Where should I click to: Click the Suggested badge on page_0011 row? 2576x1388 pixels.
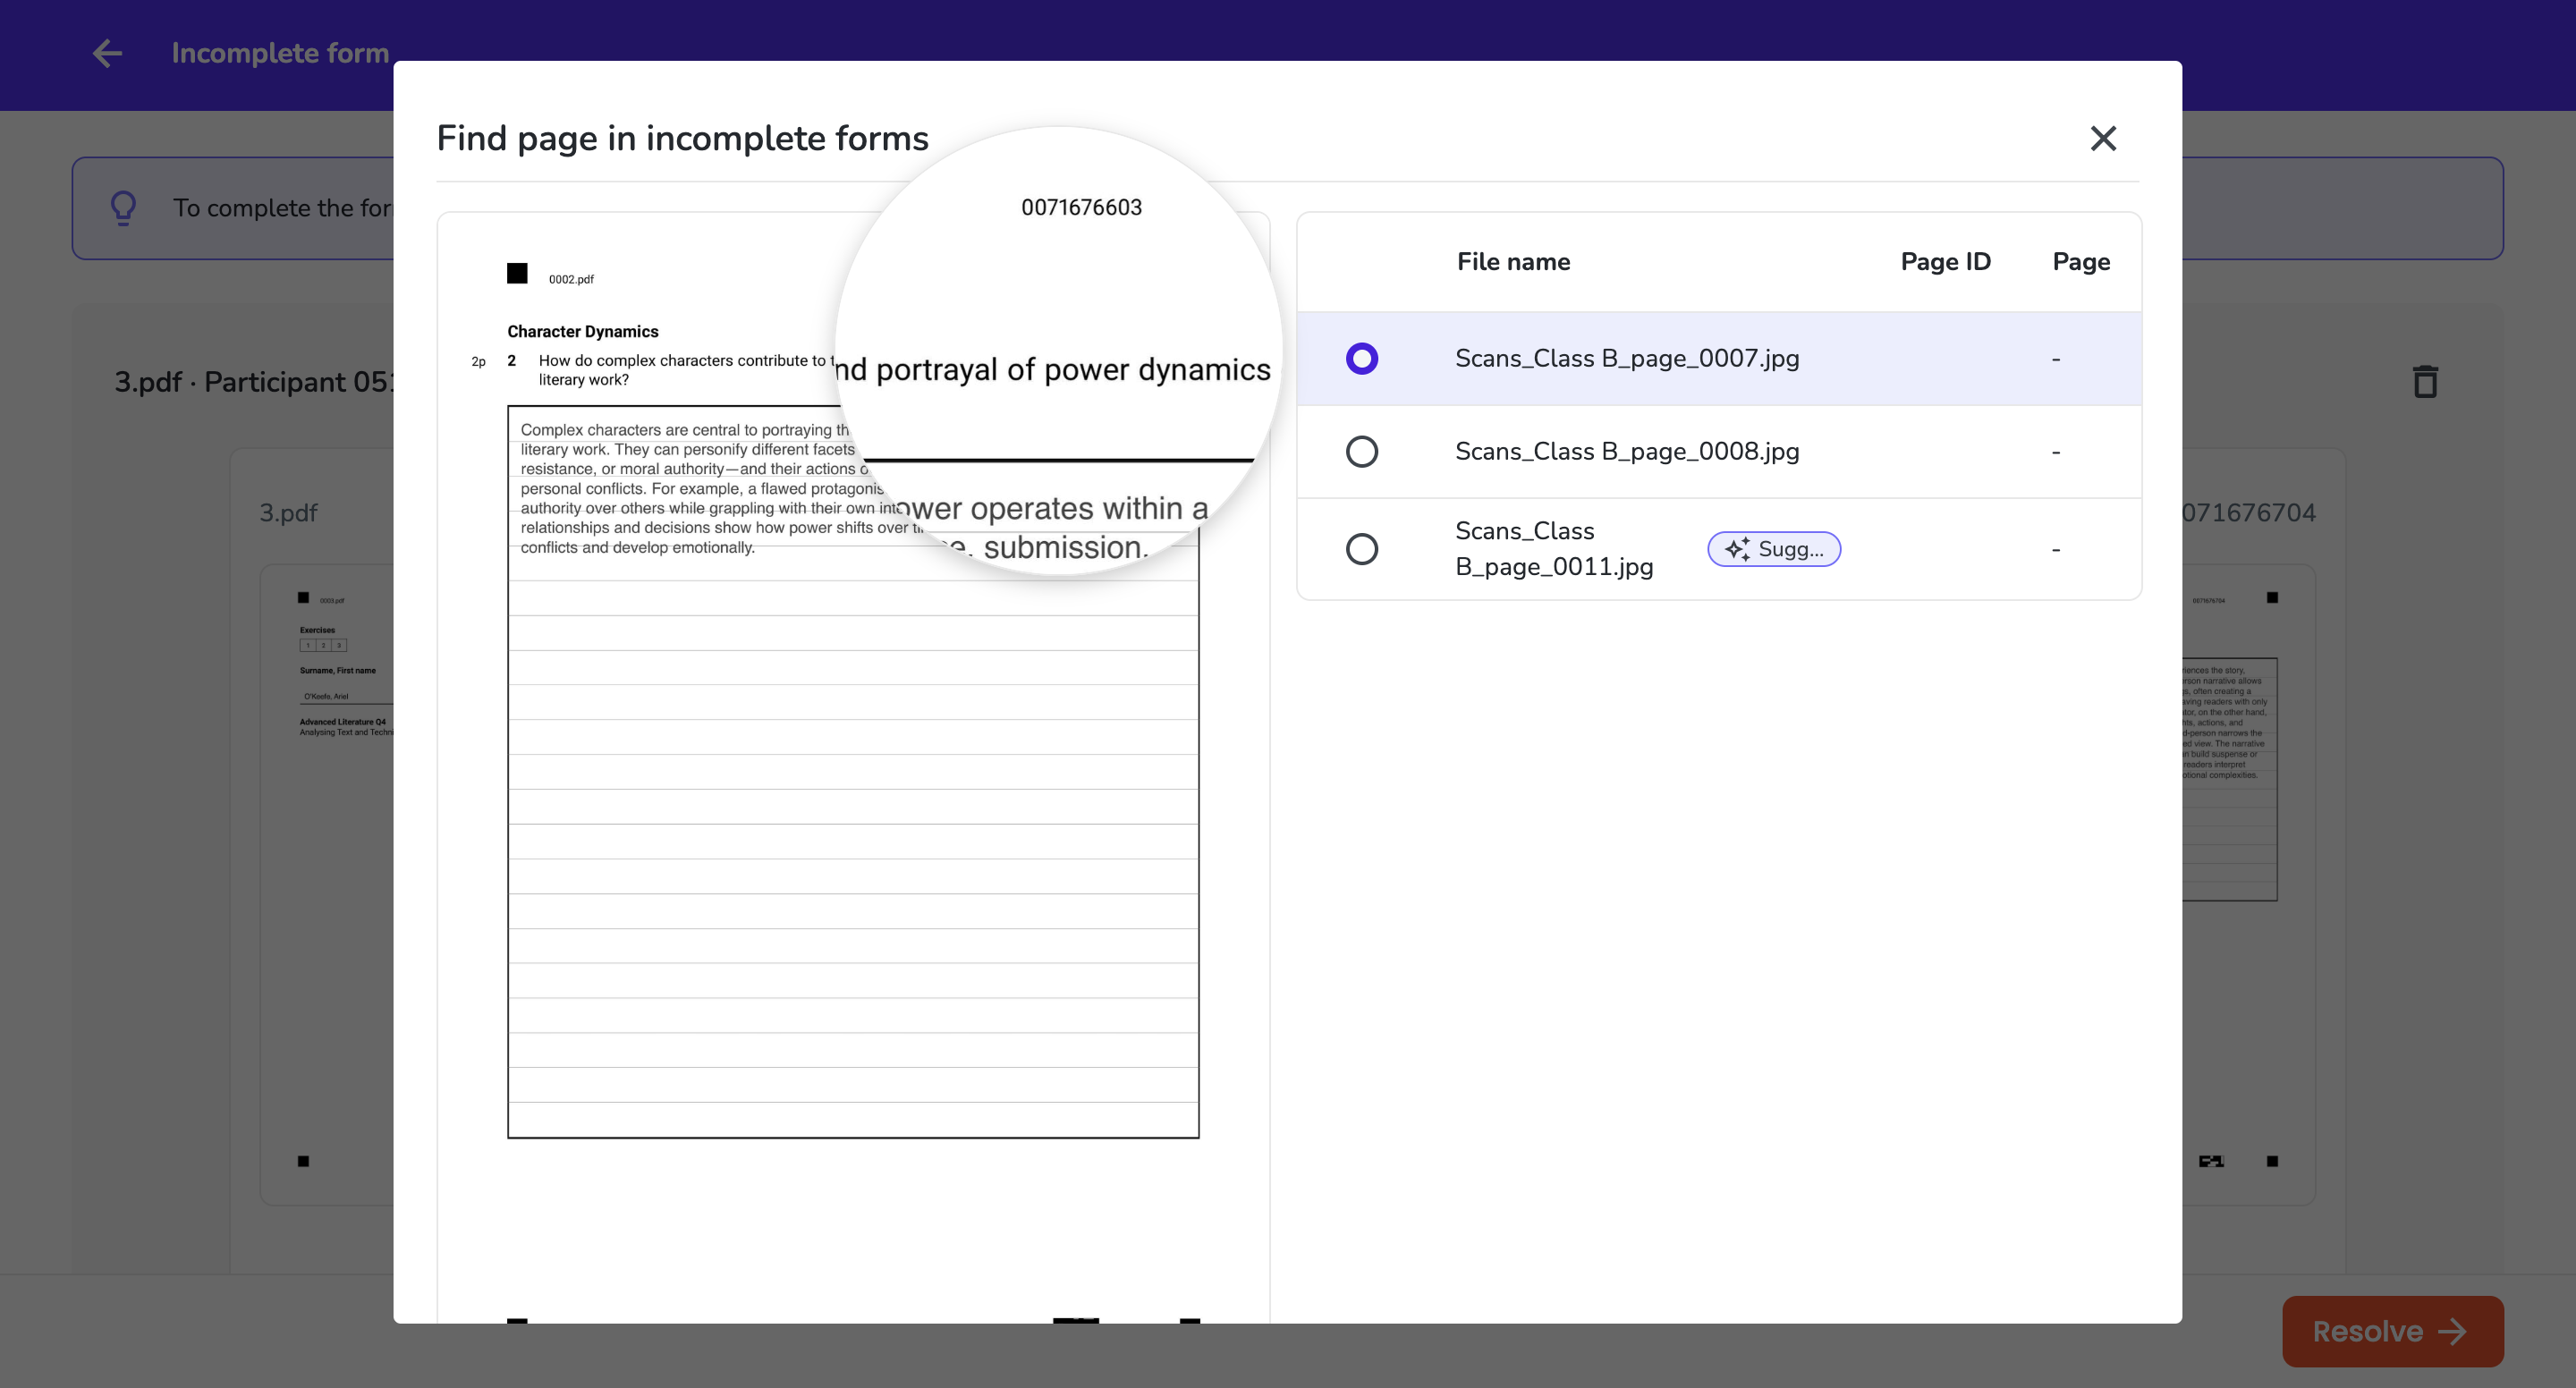[x=1773, y=549]
